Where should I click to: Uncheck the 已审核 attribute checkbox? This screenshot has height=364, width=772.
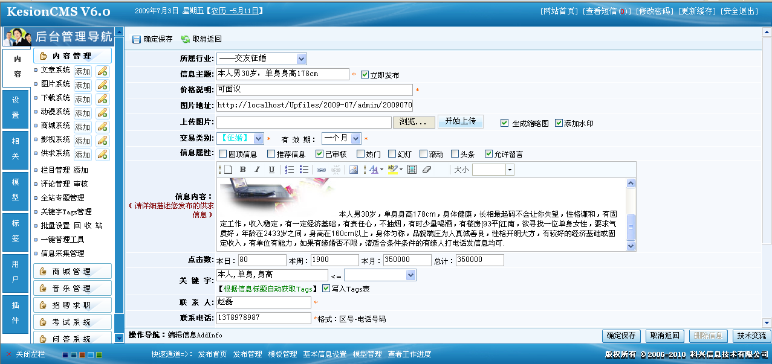coord(320,153)
